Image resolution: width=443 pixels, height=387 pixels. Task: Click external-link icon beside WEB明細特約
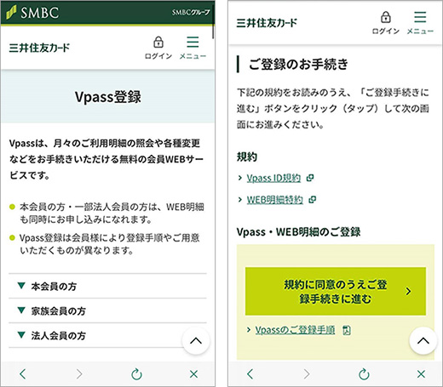pyautogui.click(x=313, y=200)
